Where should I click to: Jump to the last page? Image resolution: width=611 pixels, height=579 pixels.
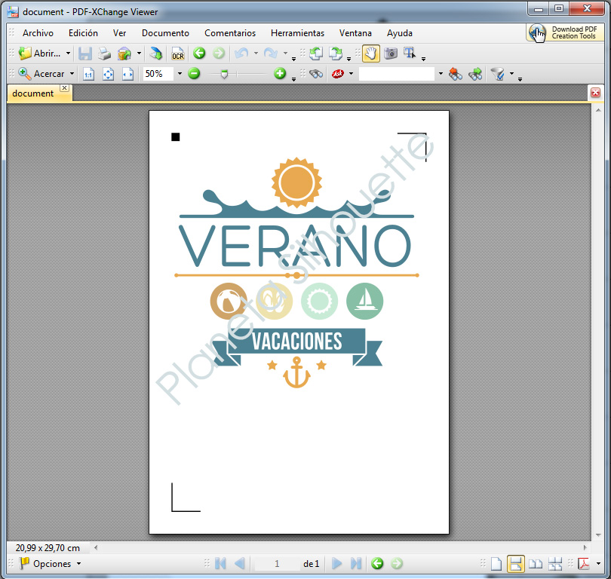[x=356, y=563]
